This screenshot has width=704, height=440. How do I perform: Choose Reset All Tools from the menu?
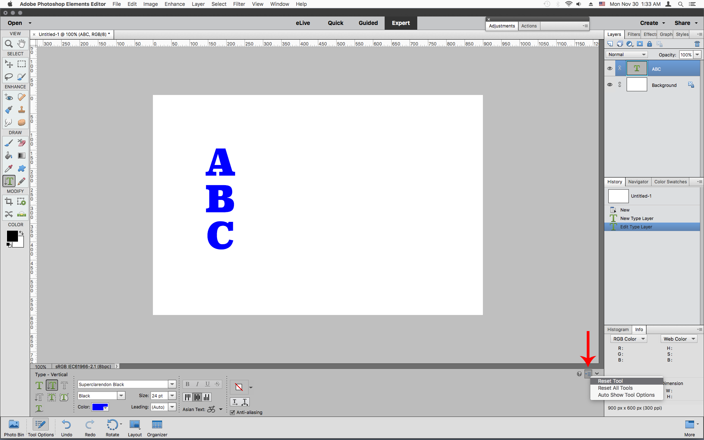point(615,388)
